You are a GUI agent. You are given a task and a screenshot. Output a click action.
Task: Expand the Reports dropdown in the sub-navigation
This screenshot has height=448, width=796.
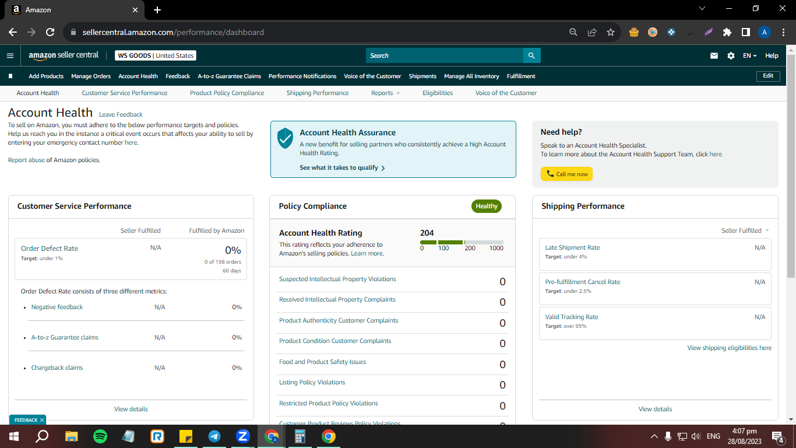(386, 93)
